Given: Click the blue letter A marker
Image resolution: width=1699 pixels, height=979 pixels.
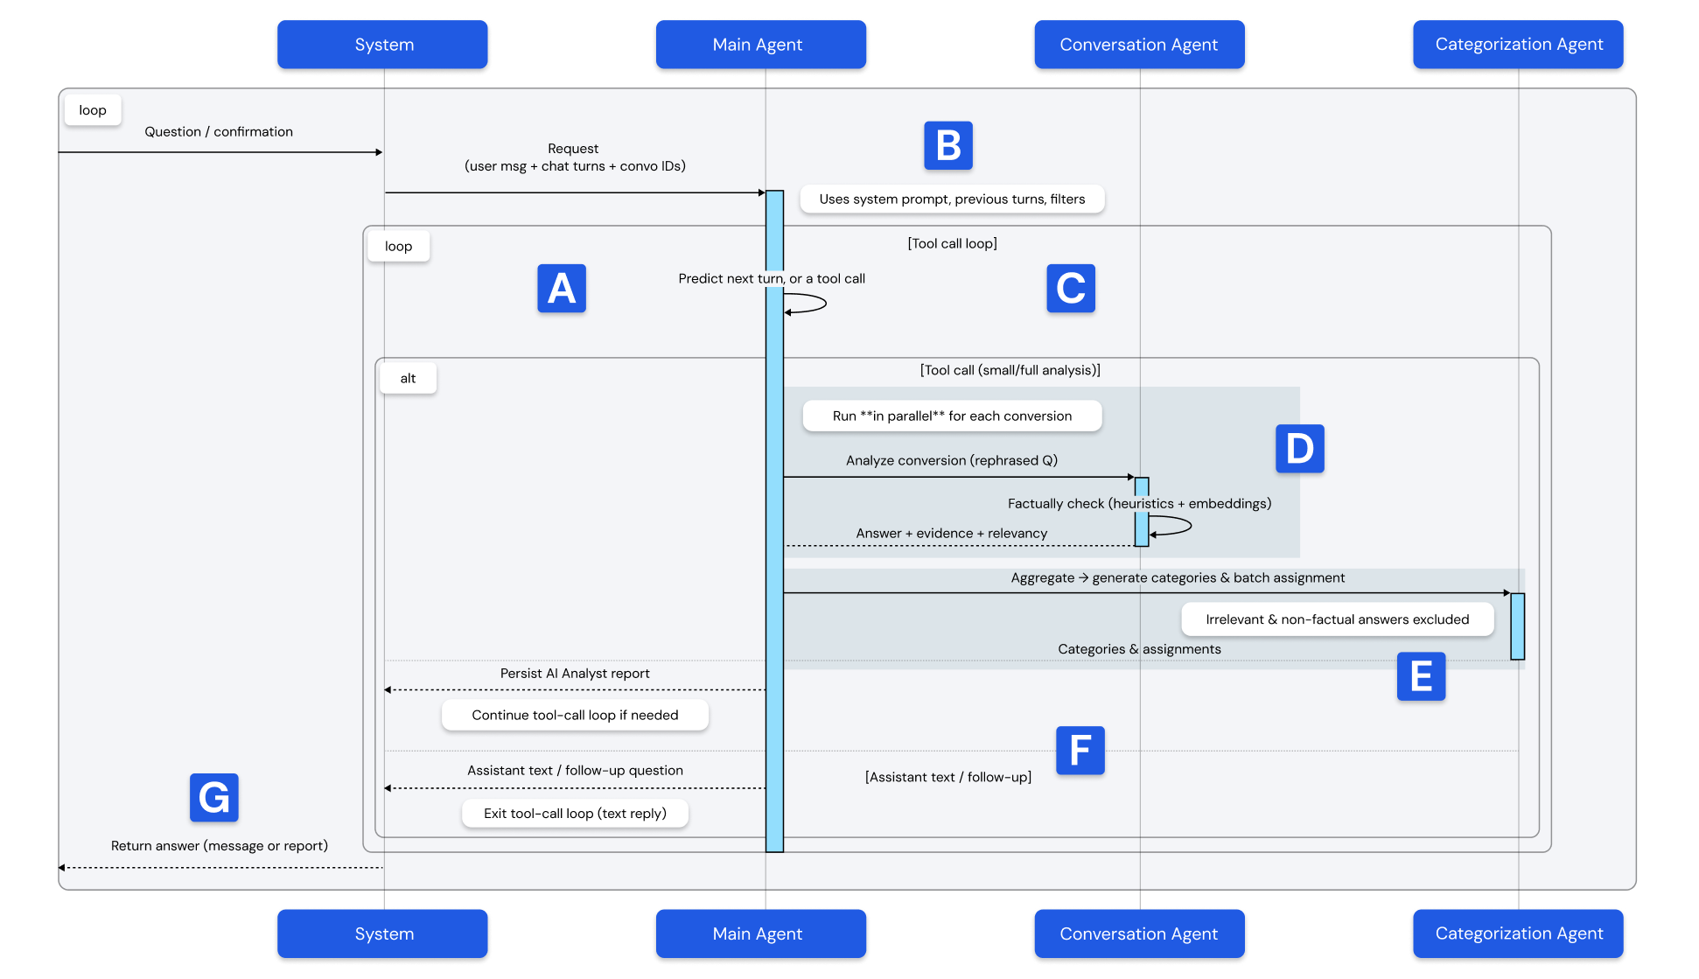Looking at the screenshot, I should (561, 289).
